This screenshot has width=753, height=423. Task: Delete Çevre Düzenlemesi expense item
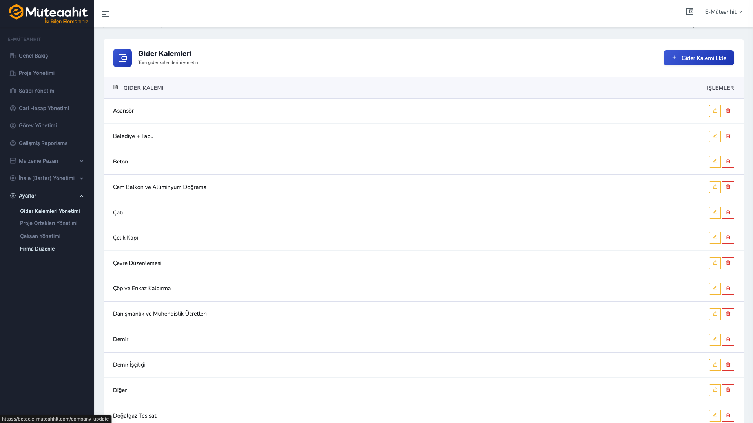pyautogui.click(x=728, y=263)
